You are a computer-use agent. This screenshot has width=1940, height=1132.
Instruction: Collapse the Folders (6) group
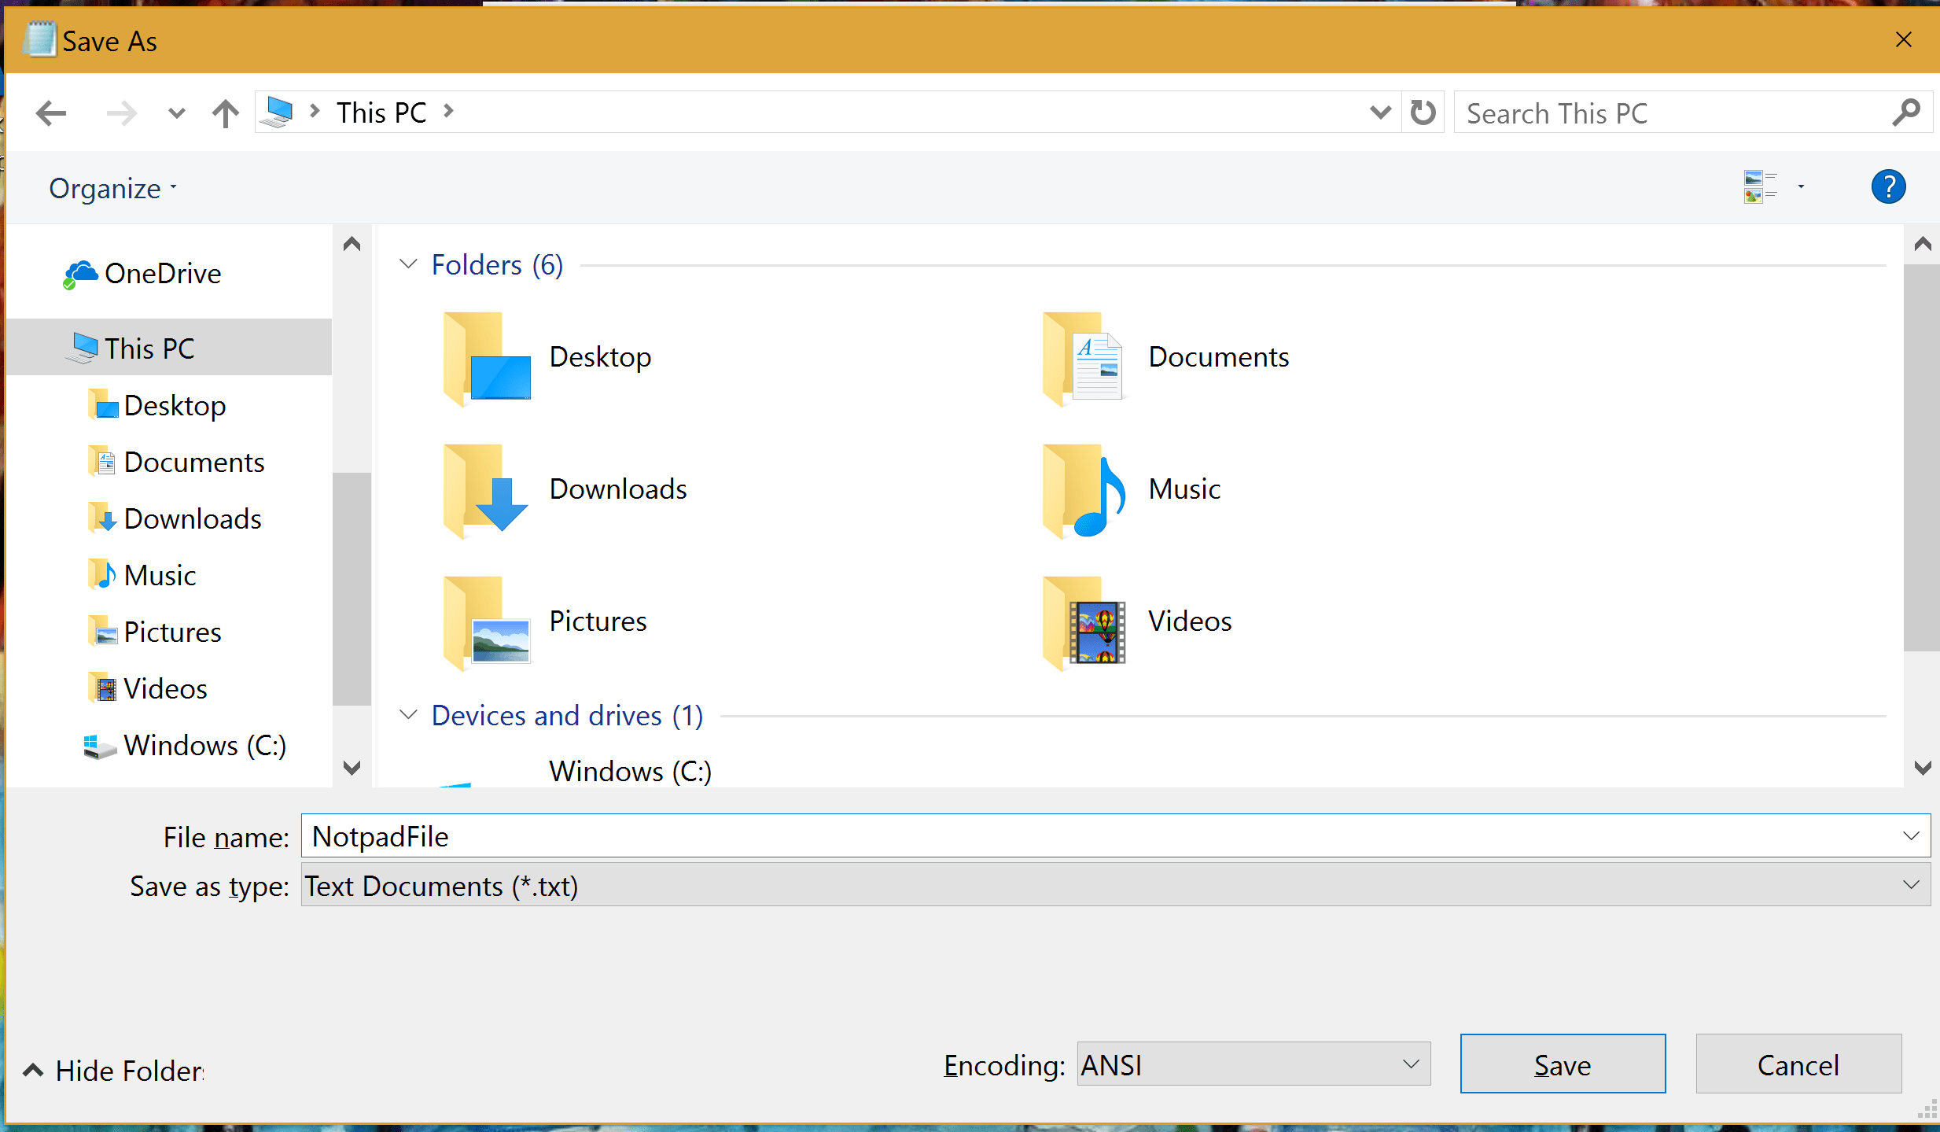(408, 264)
